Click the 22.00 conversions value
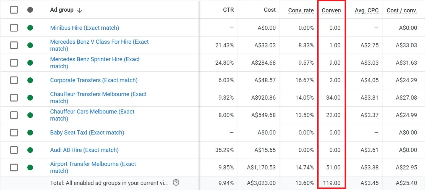This screenshot has height=190, width=425. [333, 115]
